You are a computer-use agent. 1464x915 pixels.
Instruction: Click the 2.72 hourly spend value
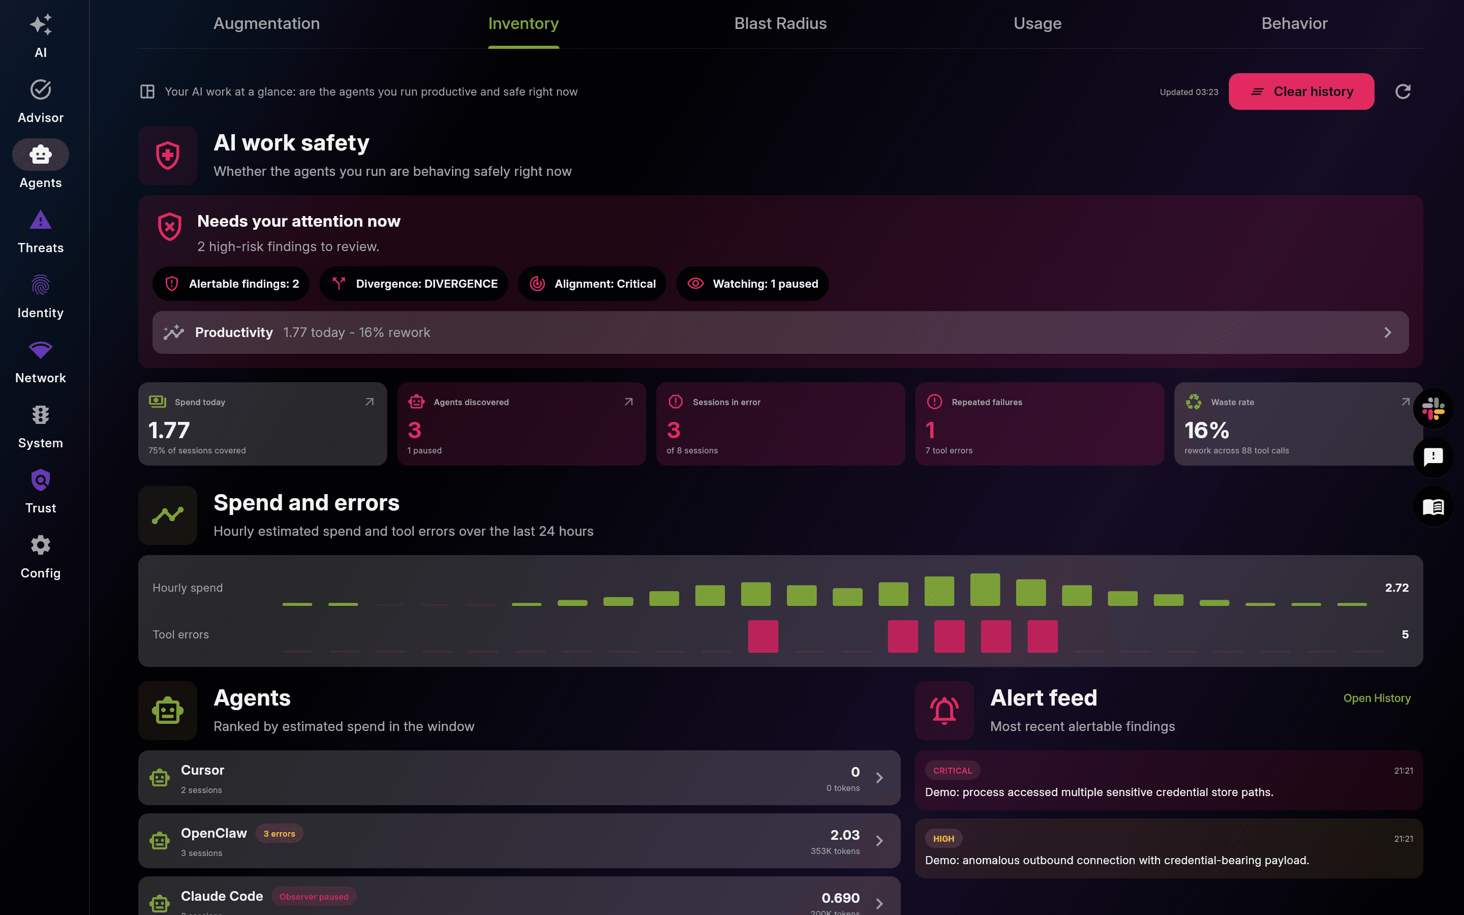(x=1397, y=588)
